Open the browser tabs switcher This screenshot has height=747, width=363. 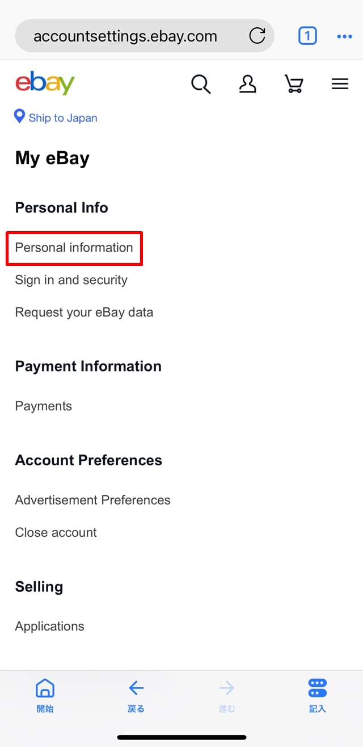pos(307,36)
